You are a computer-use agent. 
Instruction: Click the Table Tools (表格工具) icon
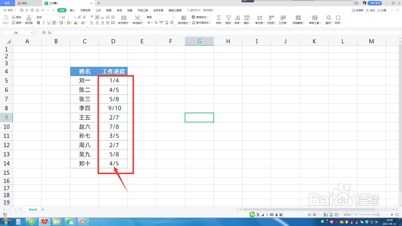click(315, 18)
